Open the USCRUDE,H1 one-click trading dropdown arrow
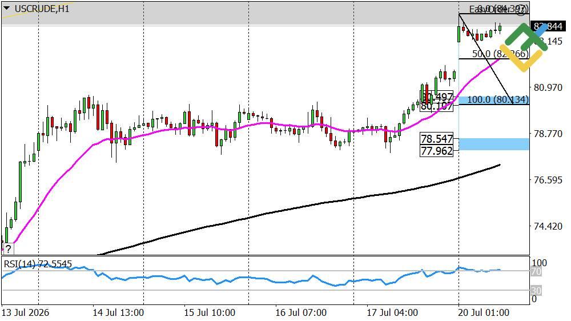Screen dimensions: 571x321 point(6,9)
